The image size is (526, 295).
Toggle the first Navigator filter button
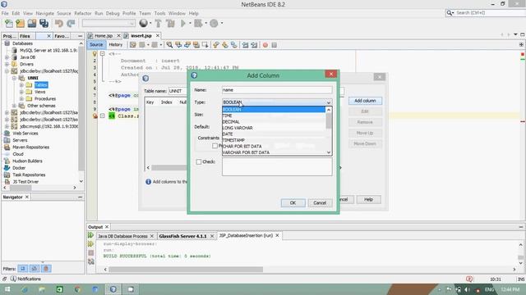(x=23, y=269)
